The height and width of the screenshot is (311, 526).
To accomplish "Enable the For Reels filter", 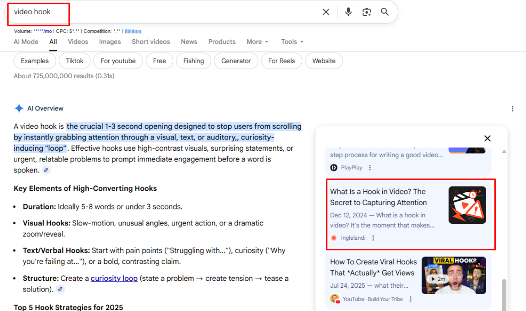I will (x=281, y=61).
